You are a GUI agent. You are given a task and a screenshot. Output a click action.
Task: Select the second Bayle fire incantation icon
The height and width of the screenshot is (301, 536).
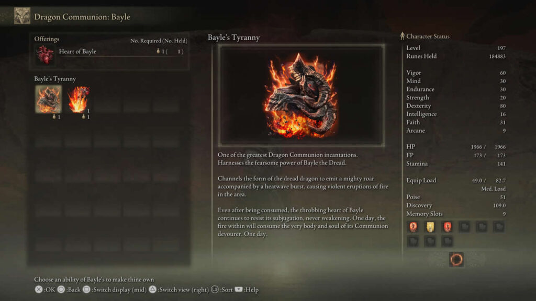[x=79, y=99]
